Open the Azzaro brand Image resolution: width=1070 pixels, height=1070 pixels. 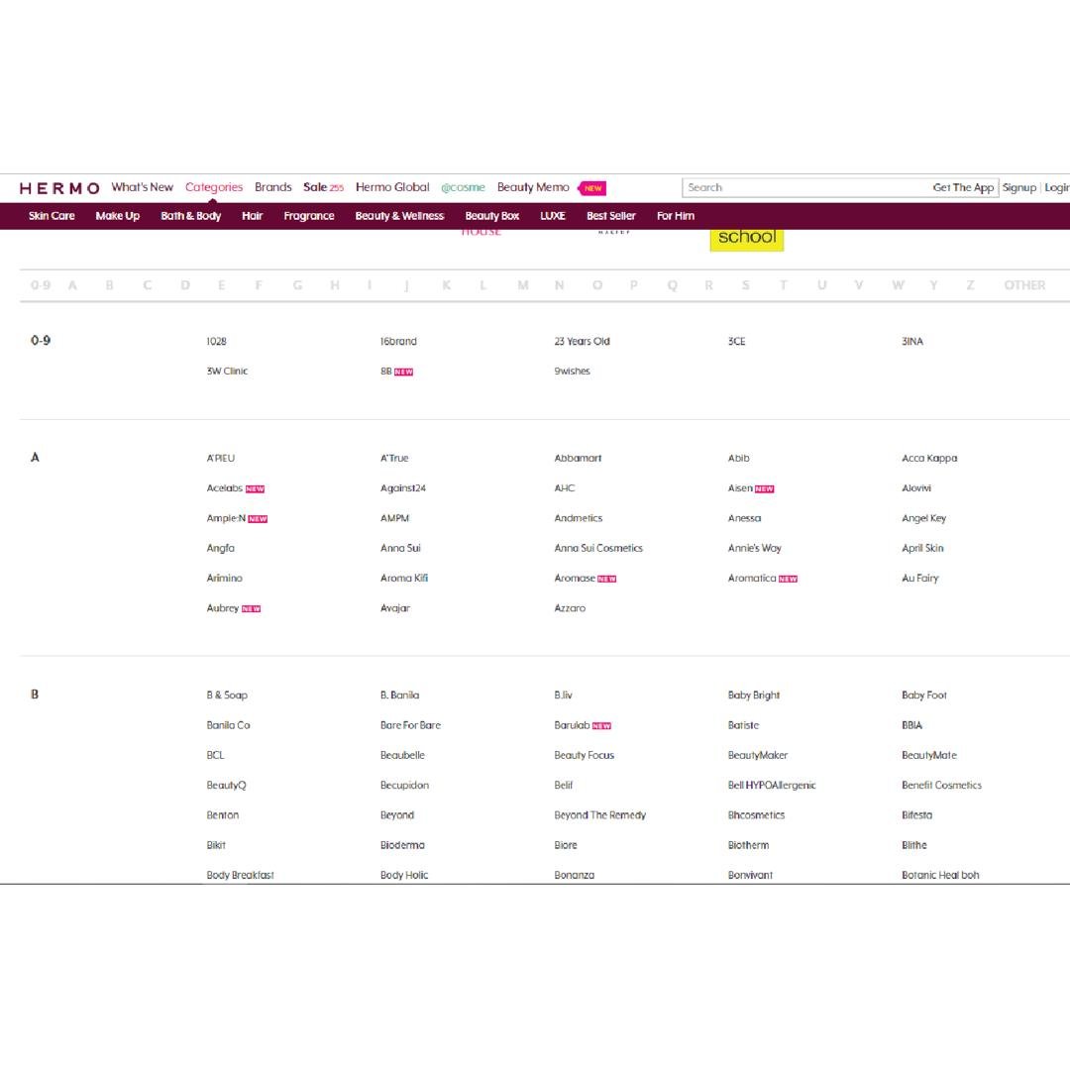click(570, 608)
